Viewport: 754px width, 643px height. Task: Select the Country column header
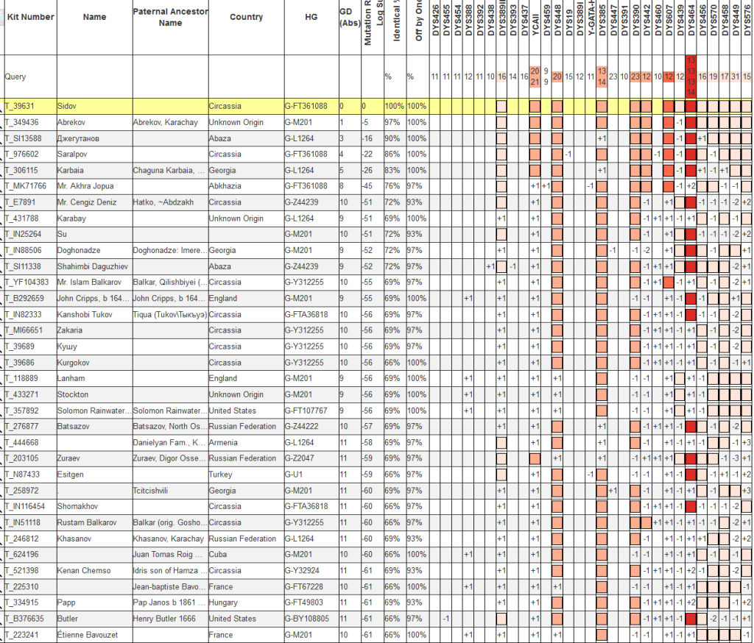click(246, 17)
